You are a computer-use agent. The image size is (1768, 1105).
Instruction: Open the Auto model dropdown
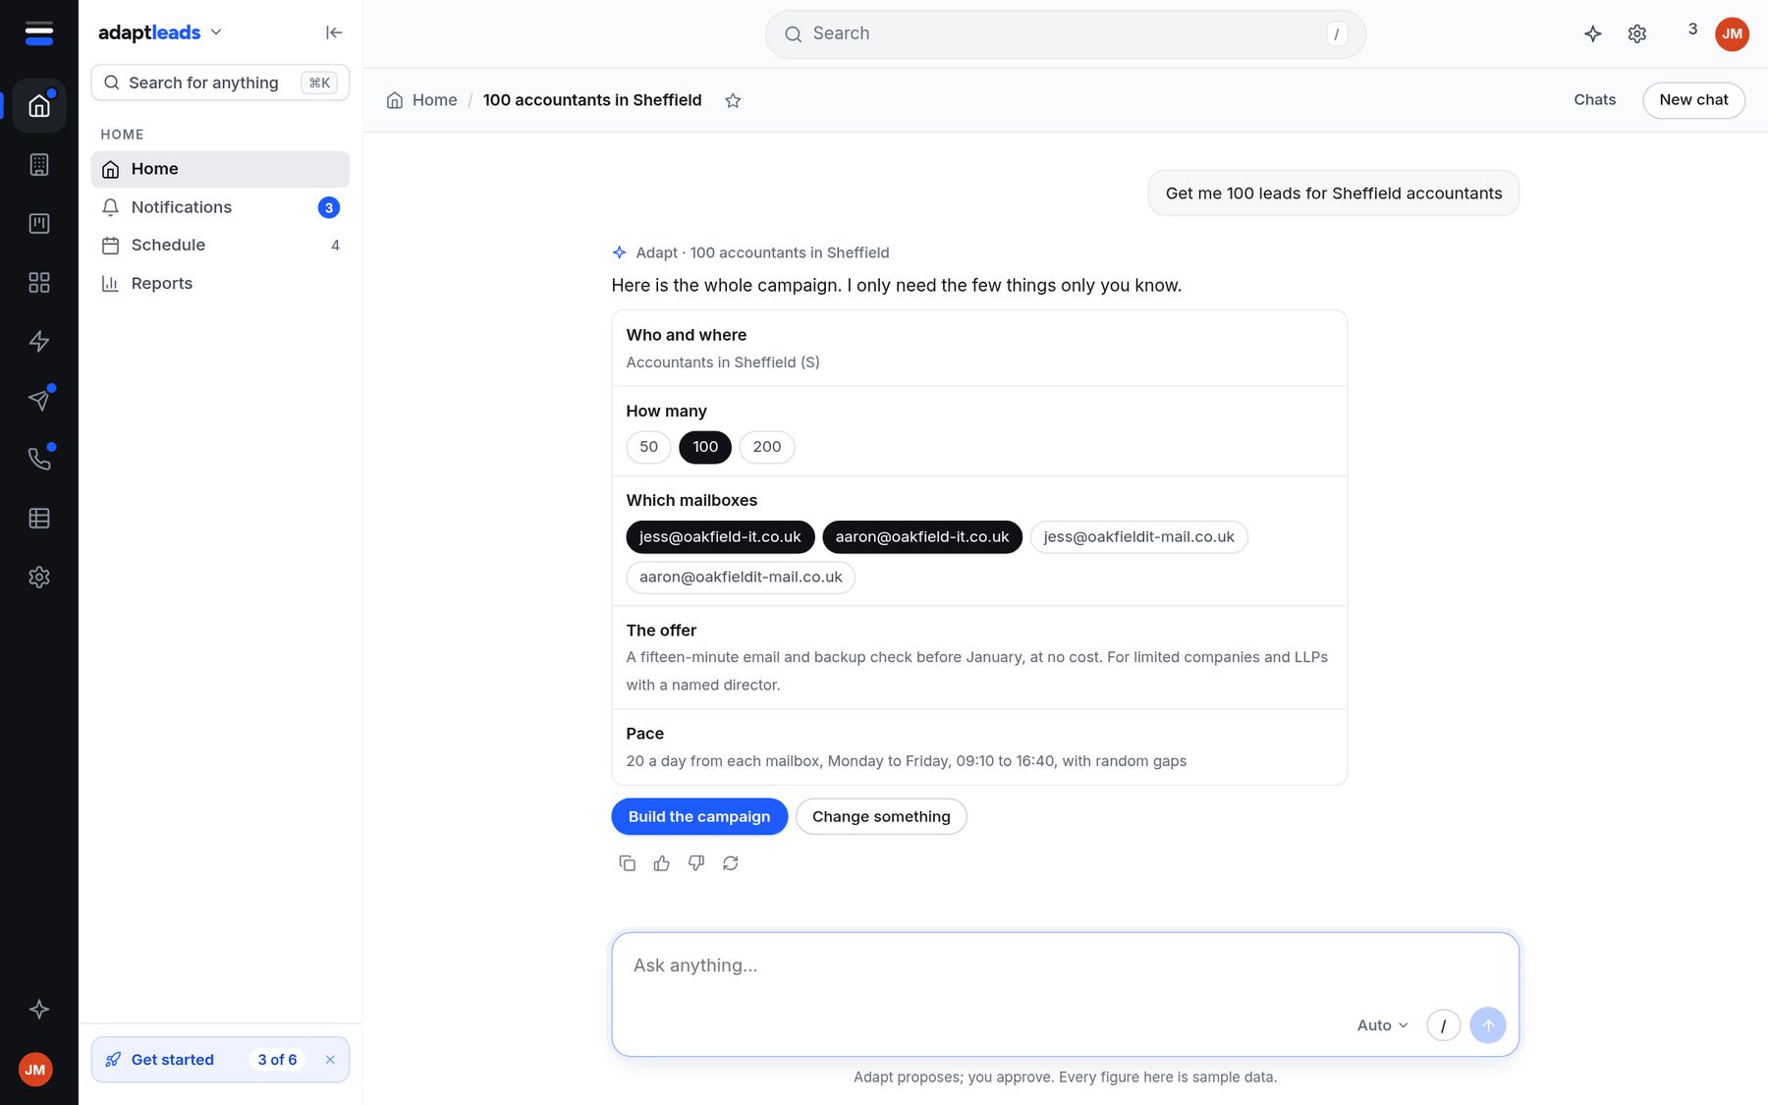(x=1383, y=1025)
